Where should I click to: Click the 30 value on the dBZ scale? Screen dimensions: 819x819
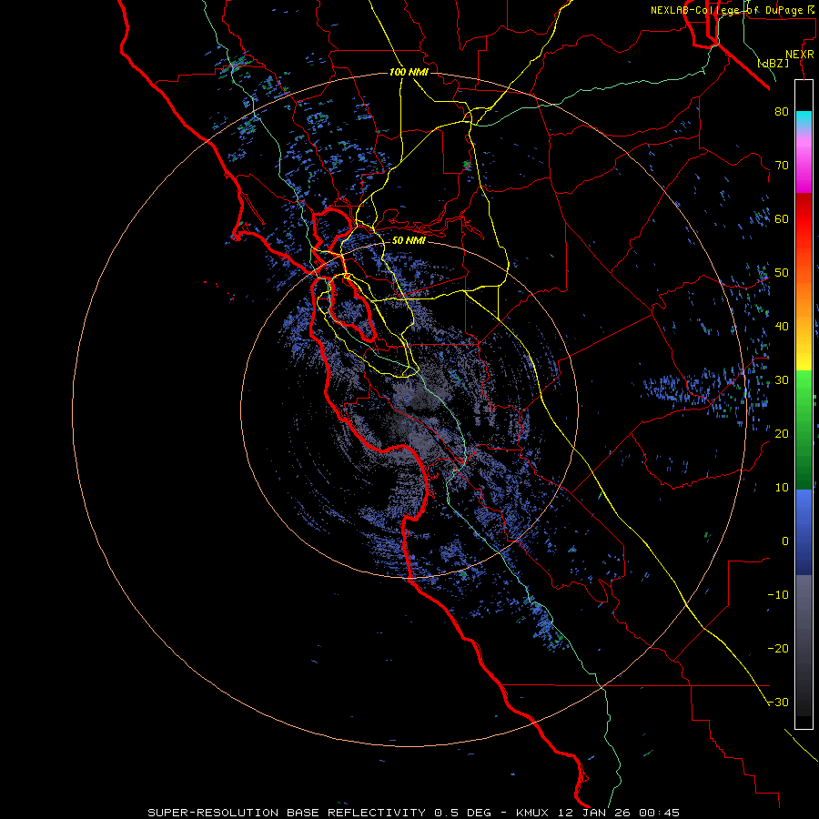coord(782,379)
